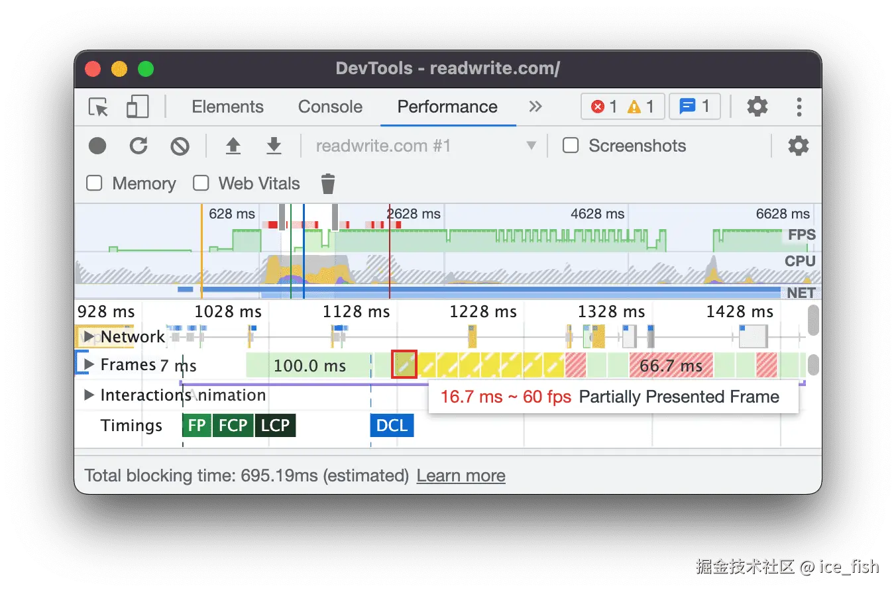Image resolution: width=896 pixels, height=592 pixels.
Task: Click the timeline vertical scrollbar thumb
Action: 813,321
